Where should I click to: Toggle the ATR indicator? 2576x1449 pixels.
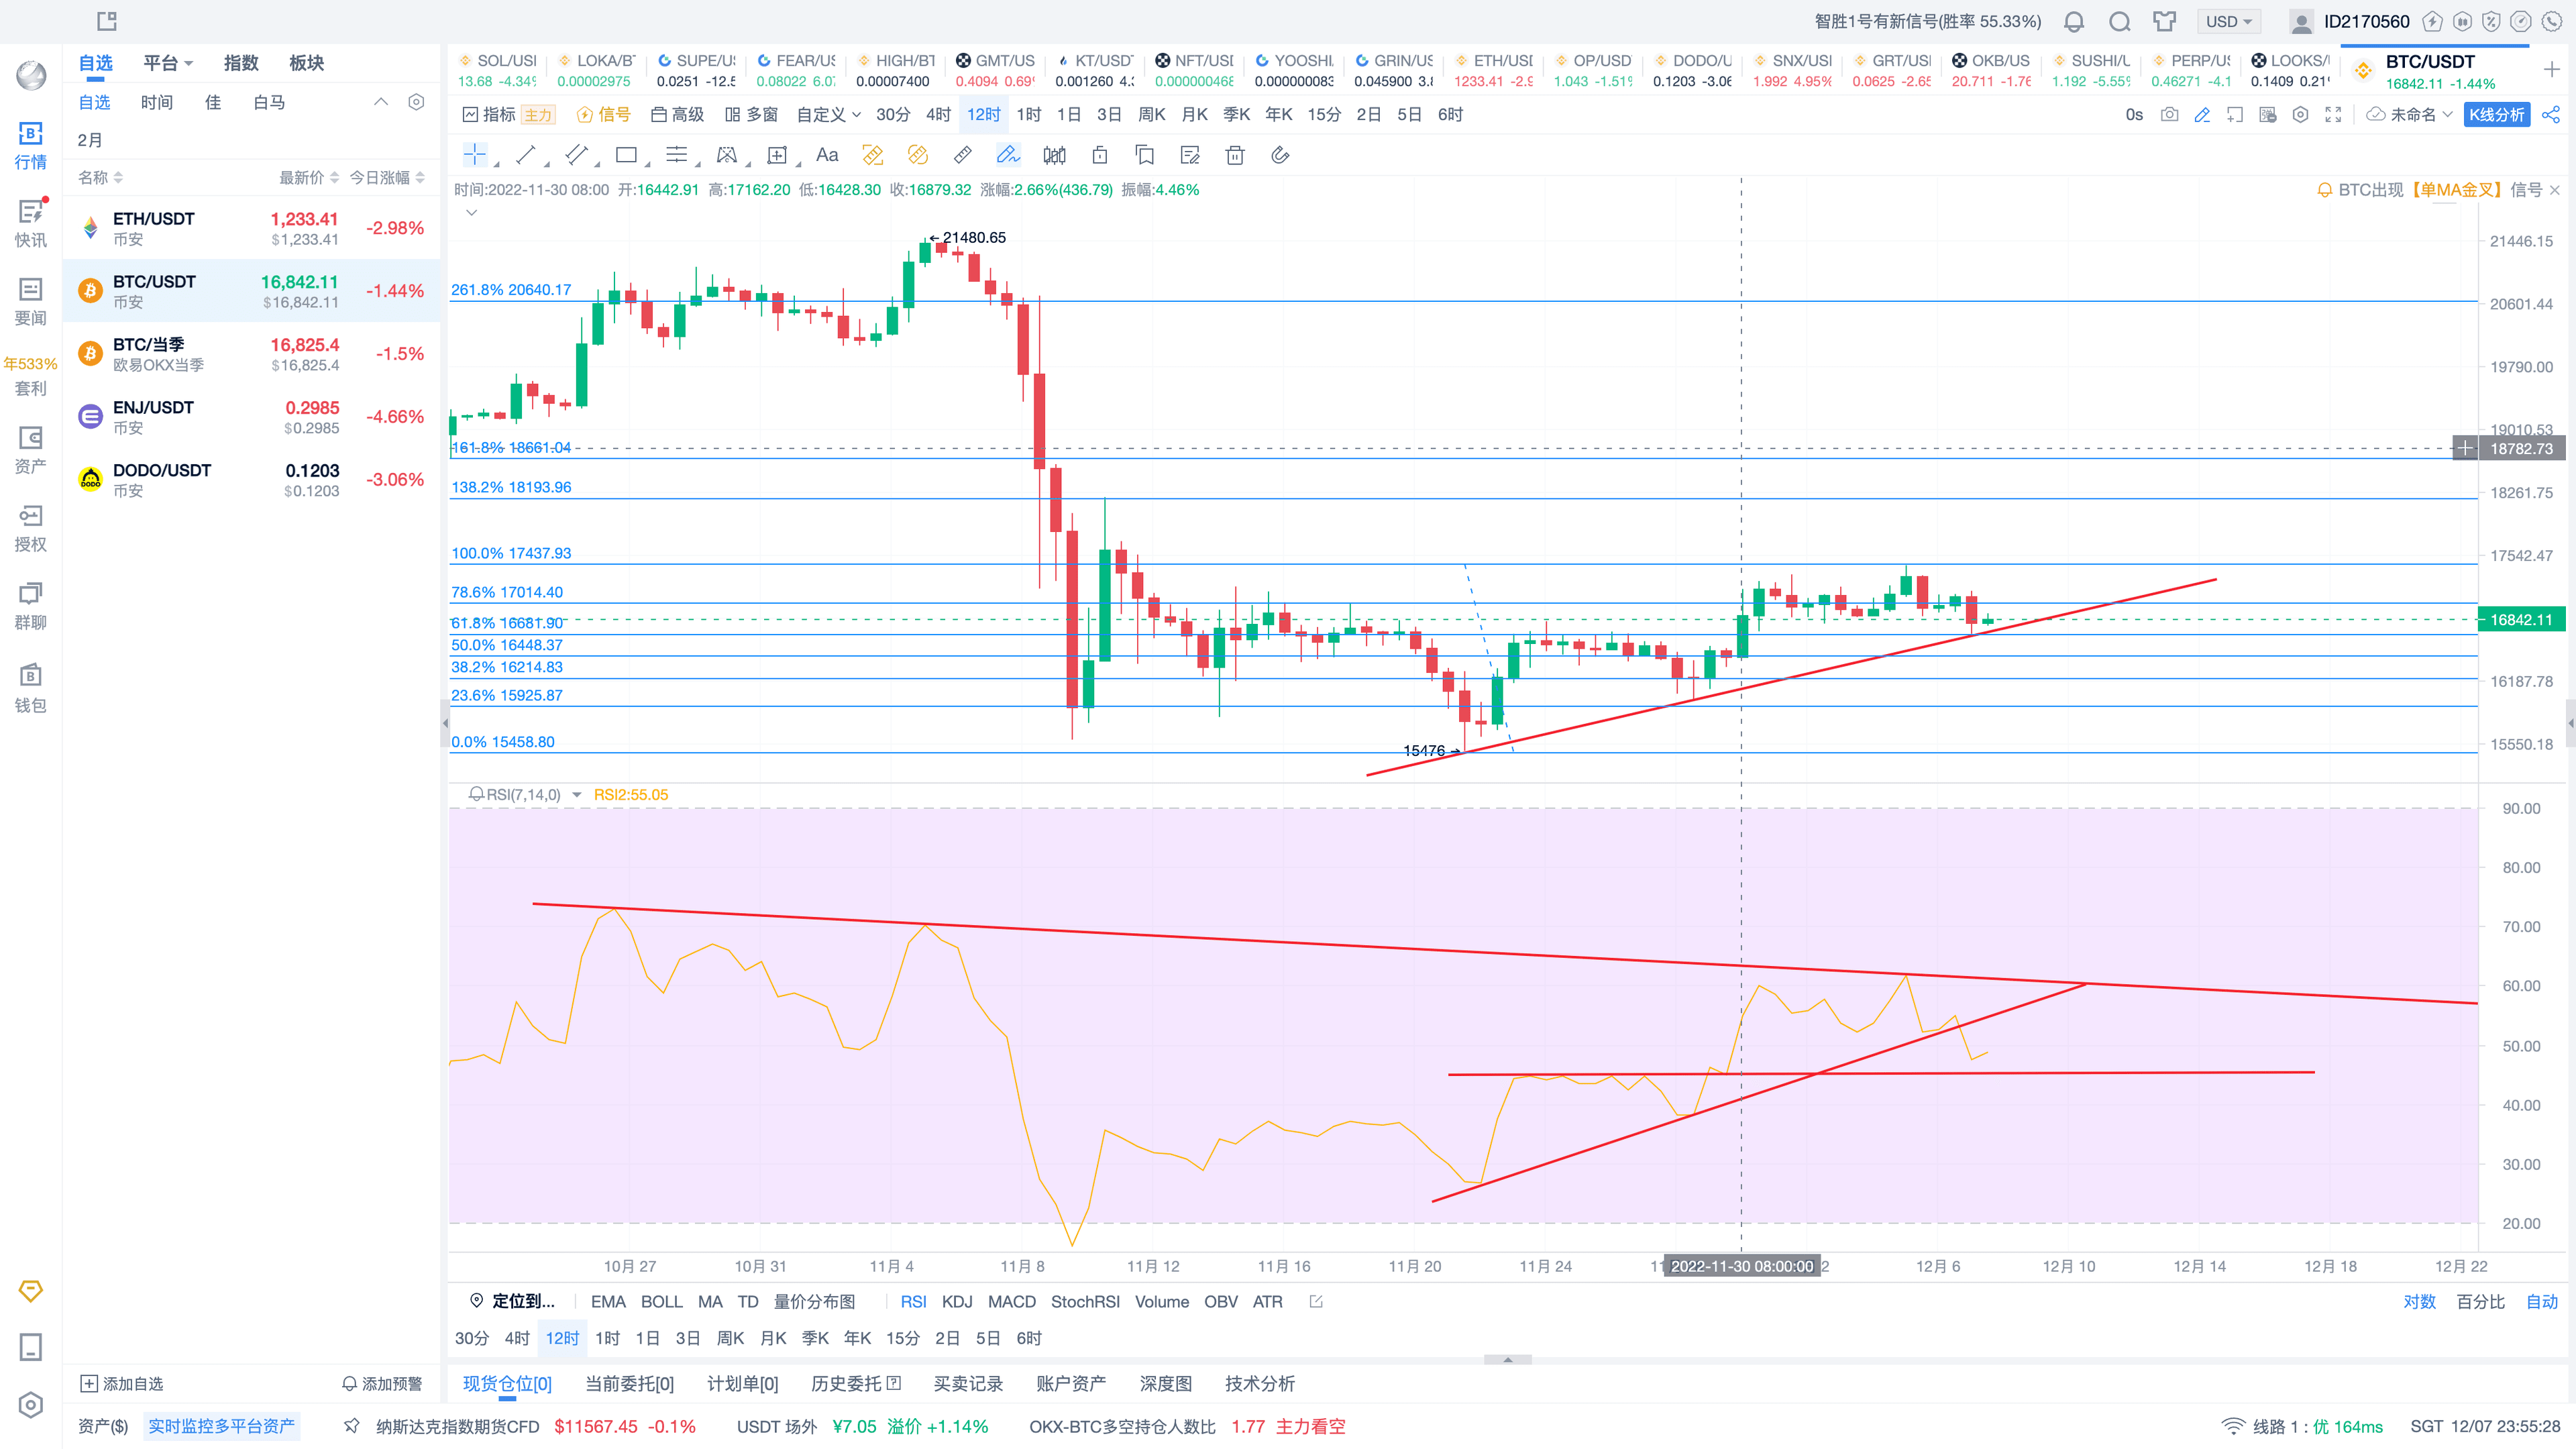(x=1268, y=1302)
